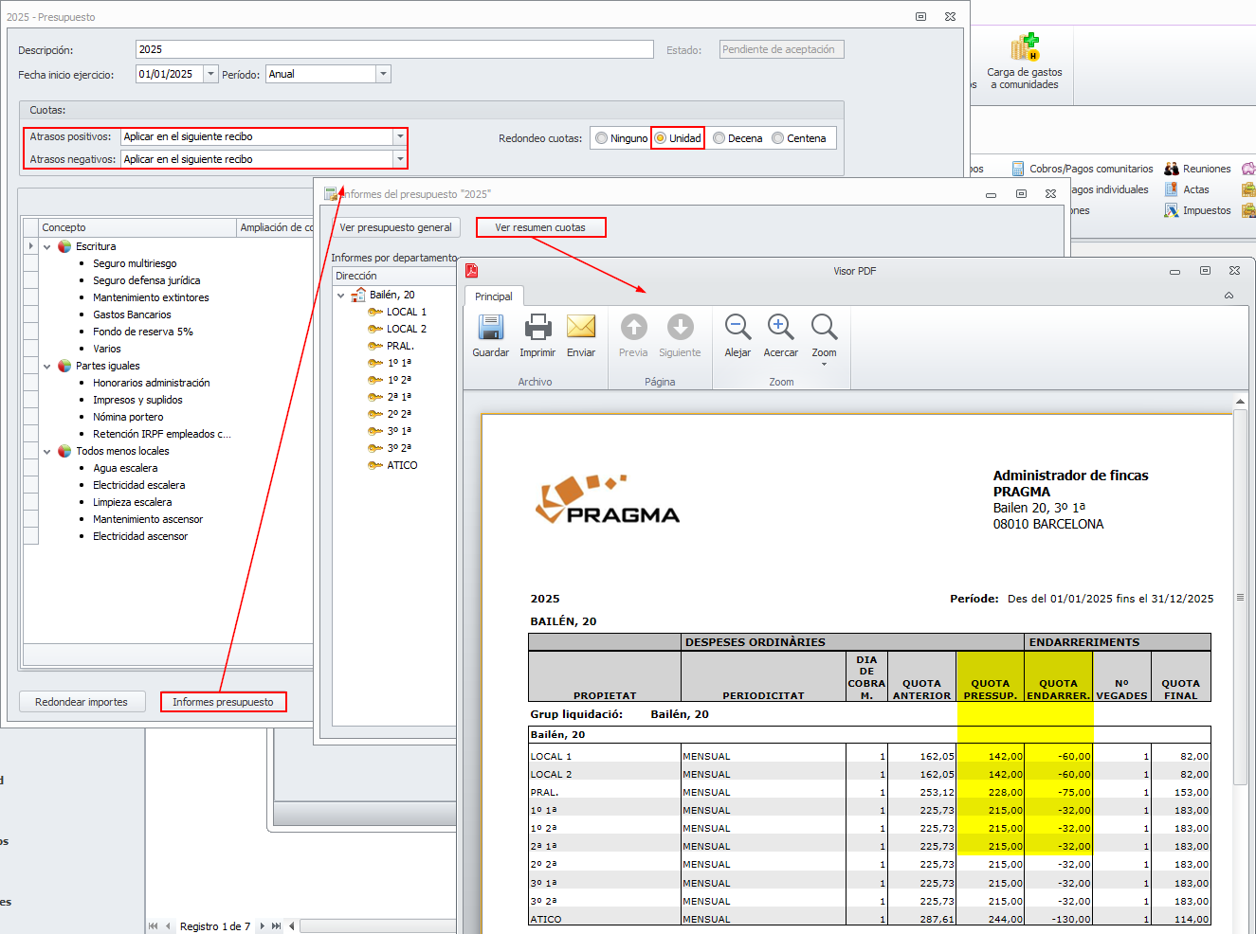Viewport: 1256px width, 934px height.
Task: Select the ATICO item in the address tree
Action: coord(402,465)
